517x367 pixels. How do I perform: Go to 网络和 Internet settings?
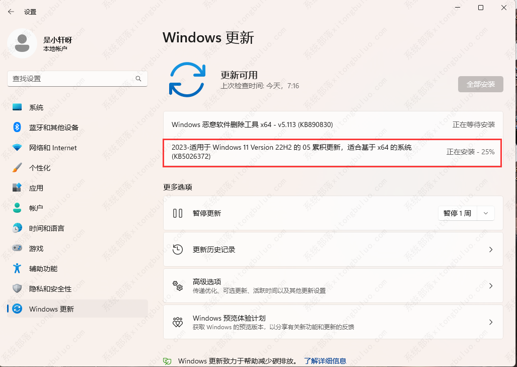pos(78,147)
